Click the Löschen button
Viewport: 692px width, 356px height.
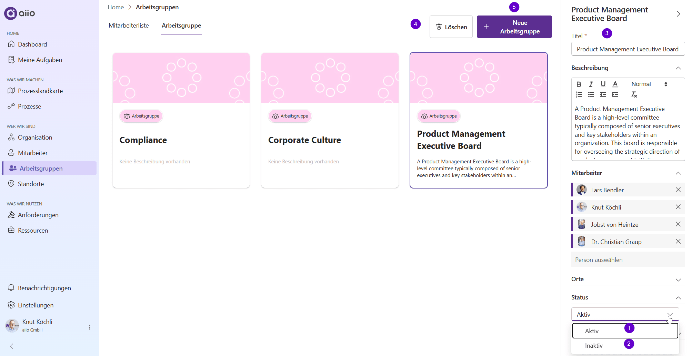click(451, 27)
